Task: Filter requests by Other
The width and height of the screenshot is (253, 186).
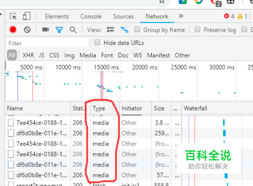Action: 182,55
